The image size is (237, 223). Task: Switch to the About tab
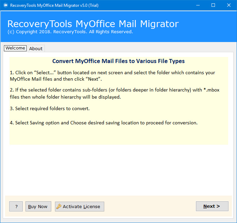pos(36,48)
